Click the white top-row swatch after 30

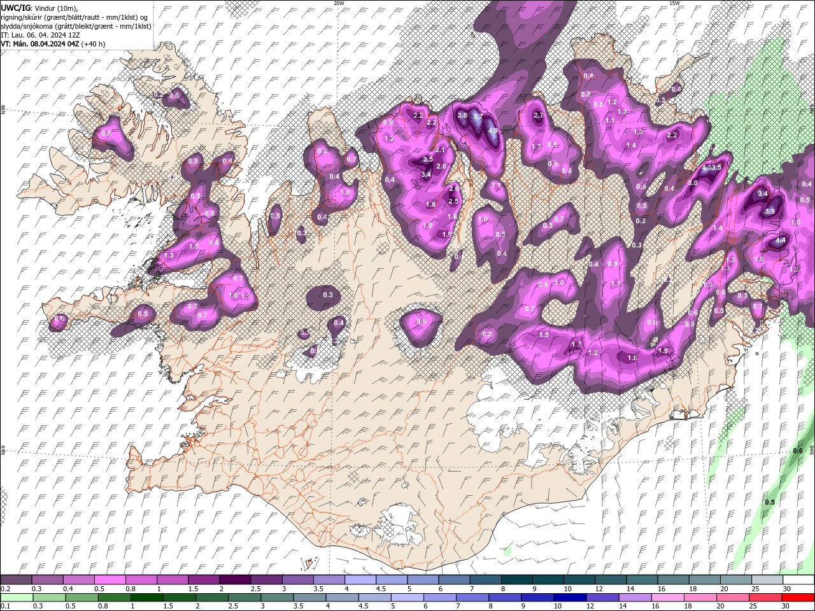coord(798,580)
